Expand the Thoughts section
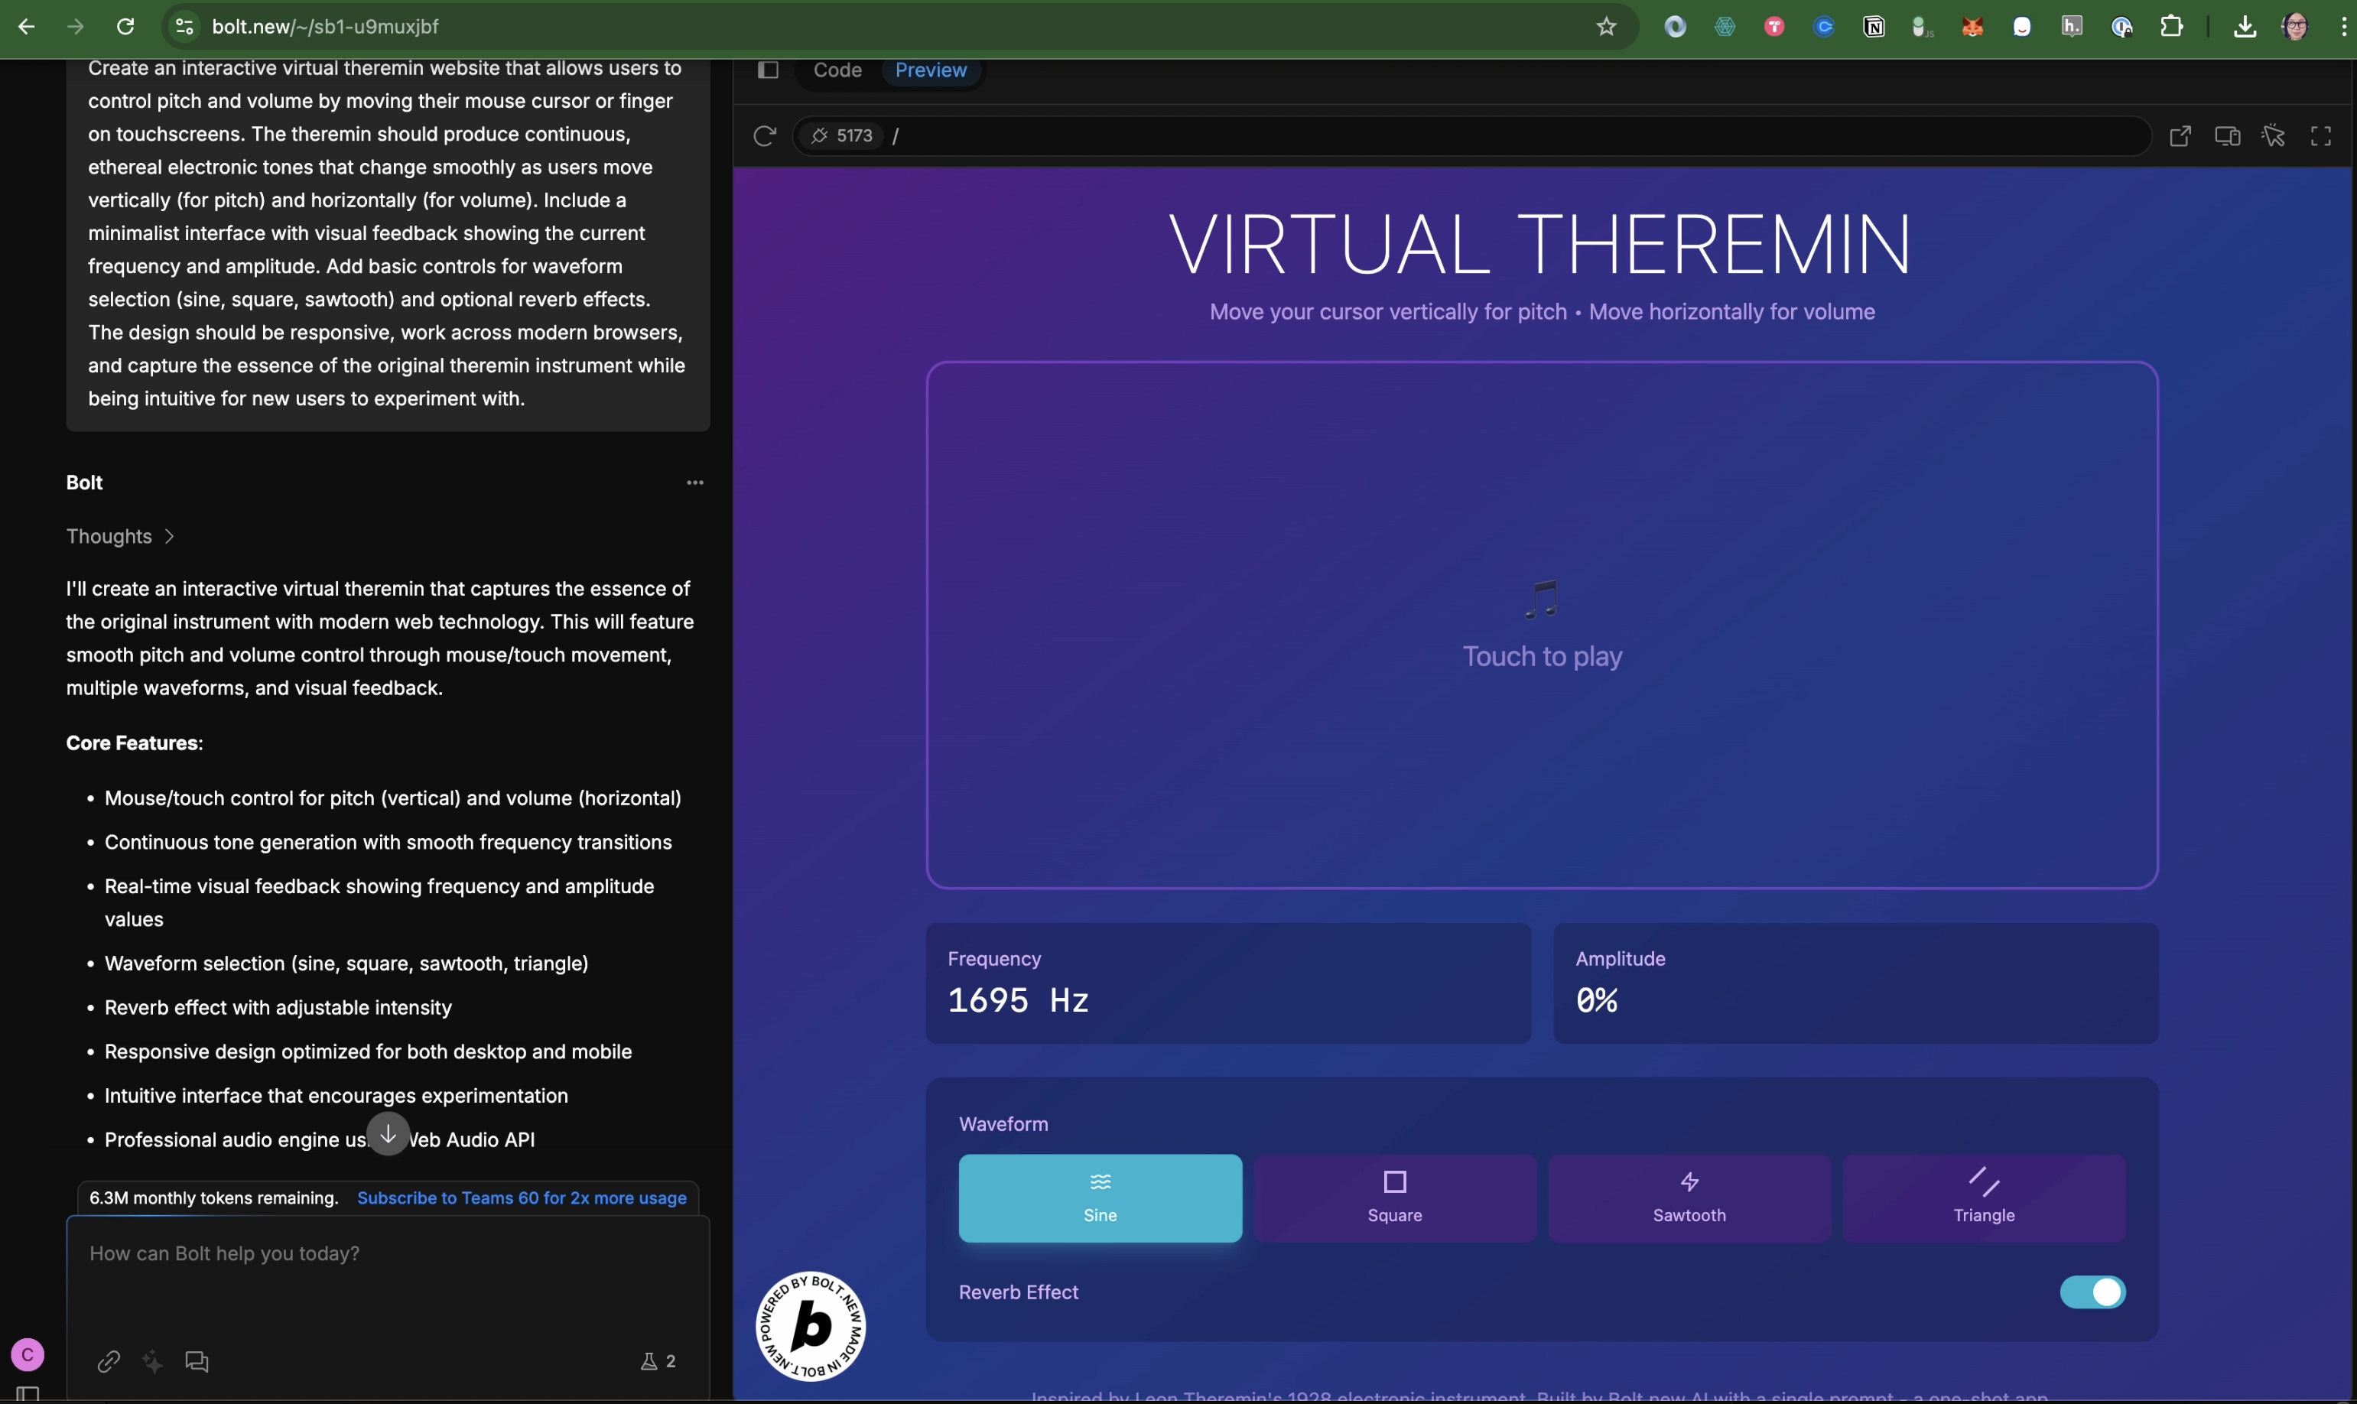 tap(120, 536)
